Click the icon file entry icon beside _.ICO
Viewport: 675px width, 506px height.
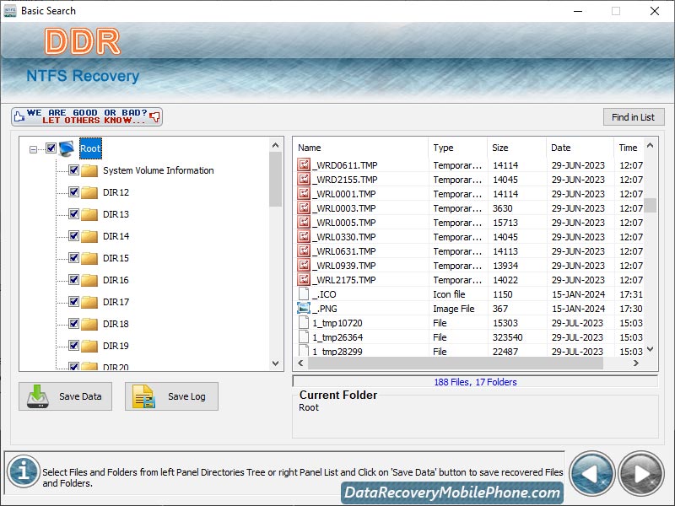point(304,293)
